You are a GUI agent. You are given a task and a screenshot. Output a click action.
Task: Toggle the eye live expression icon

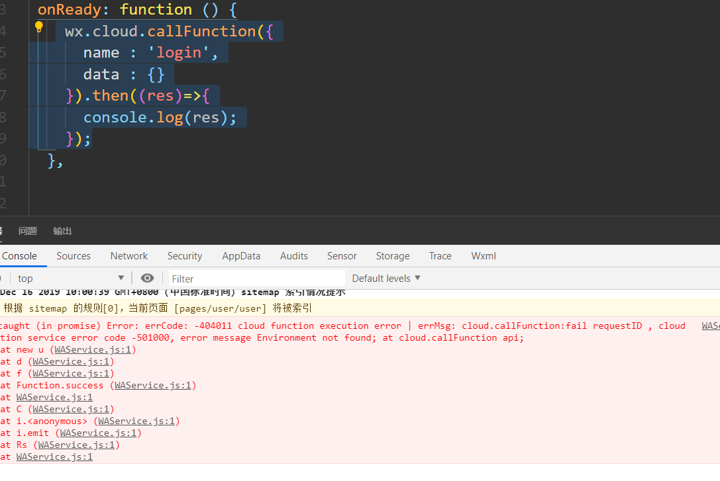147,279
